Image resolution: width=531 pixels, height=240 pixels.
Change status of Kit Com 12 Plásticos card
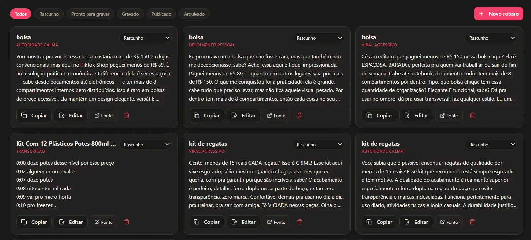tap(146, 144)
